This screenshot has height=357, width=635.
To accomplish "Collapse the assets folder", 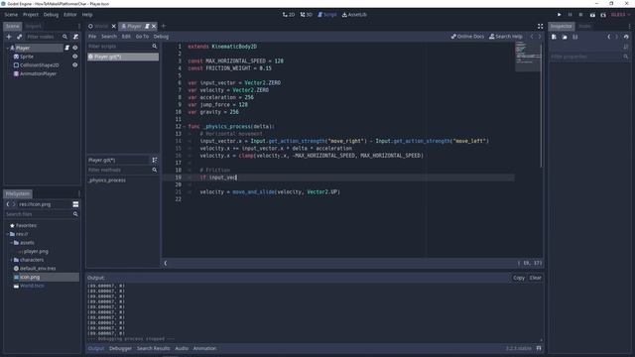I will pos(11,243).
